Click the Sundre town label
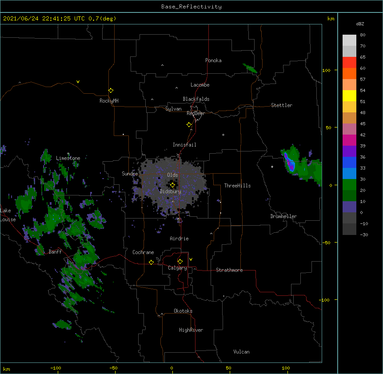The width and height of the screenshot is (383, 374). click(130, 174)
